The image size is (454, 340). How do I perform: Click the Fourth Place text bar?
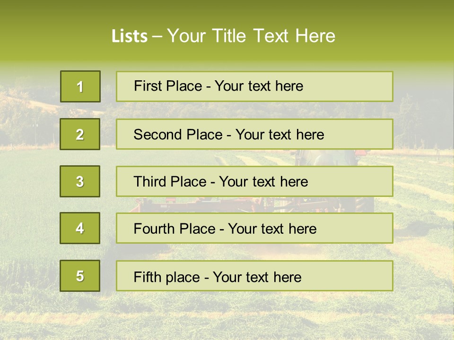pyautogui.click(x=254, y=228)
